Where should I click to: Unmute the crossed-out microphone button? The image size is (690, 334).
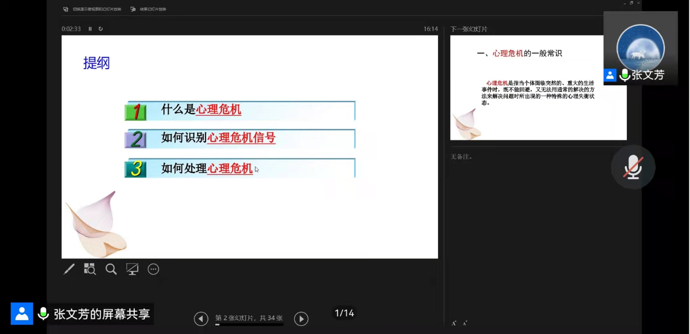pos(633,167)
